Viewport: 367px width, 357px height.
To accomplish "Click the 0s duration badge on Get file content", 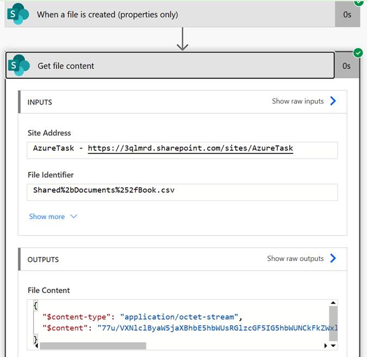I will pyautogui.click(x=346, y=66).
